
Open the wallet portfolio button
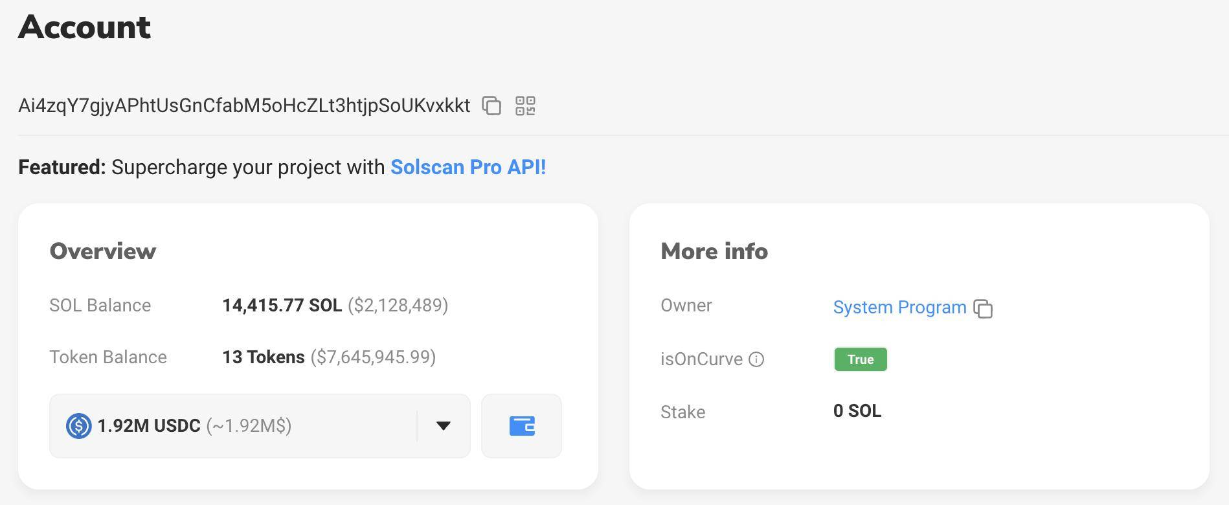[521, 426]
